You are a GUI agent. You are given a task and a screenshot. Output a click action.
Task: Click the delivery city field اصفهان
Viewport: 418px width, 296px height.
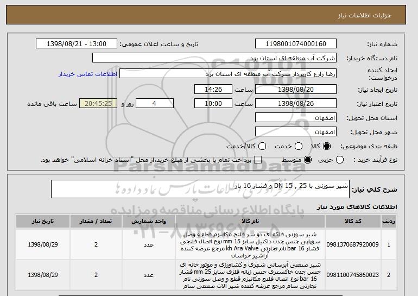296,132
